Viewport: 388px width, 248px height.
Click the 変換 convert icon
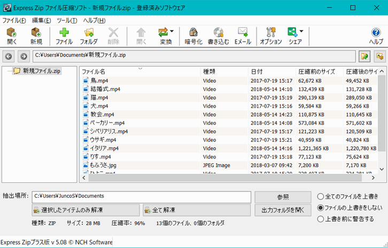point(164,36)
